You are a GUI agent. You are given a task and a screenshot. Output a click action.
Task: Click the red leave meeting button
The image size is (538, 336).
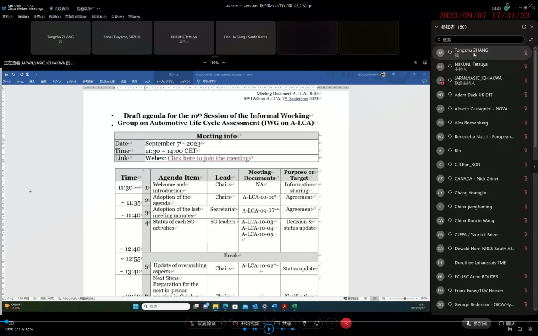(346, 323)
